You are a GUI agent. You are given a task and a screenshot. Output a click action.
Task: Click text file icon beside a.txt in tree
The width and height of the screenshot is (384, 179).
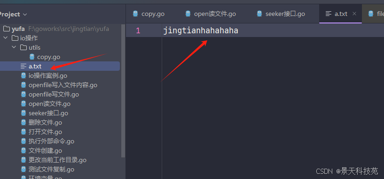24,66
